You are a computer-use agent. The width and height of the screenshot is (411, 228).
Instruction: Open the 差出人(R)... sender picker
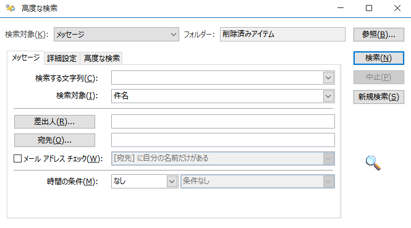(54, 122)
